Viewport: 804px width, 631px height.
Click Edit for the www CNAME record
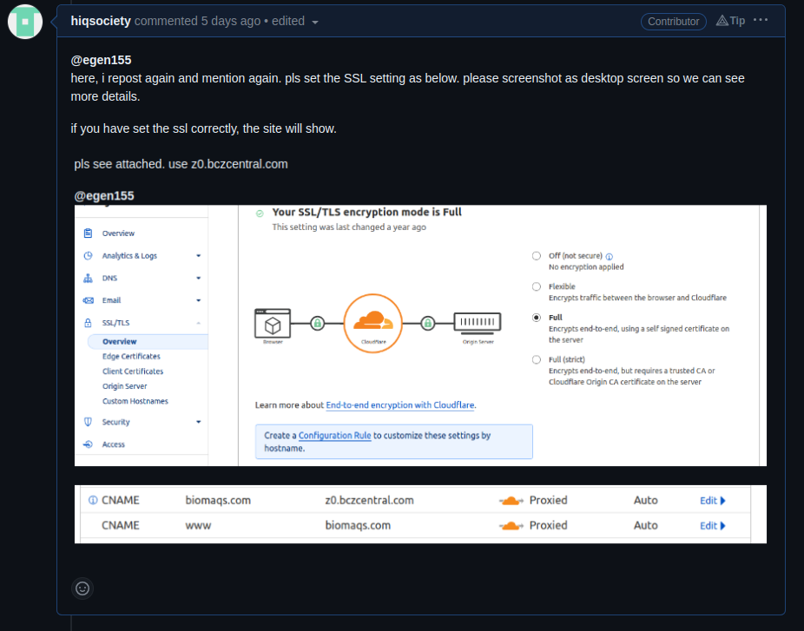(711, 525)
